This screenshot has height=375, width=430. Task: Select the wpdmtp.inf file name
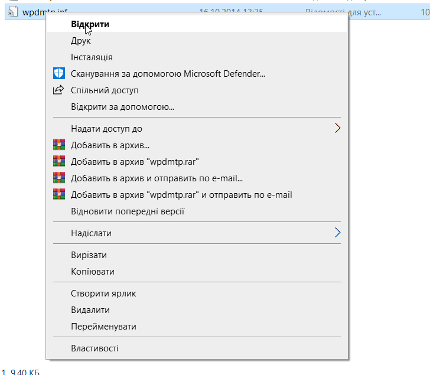click(x=45, y=12)
